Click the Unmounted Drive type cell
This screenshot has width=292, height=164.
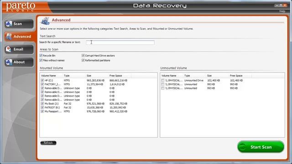click(x=193, y=81)
